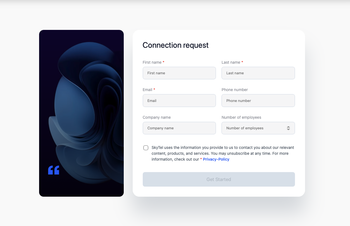350x226 pixels.
Task: Open the Privacy-Policy link
Action: tap(216, 159)
